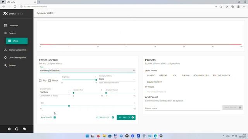Click the Settings wrench icon
This screenshot has height=139, width=248.
click(x=5, y=65)
